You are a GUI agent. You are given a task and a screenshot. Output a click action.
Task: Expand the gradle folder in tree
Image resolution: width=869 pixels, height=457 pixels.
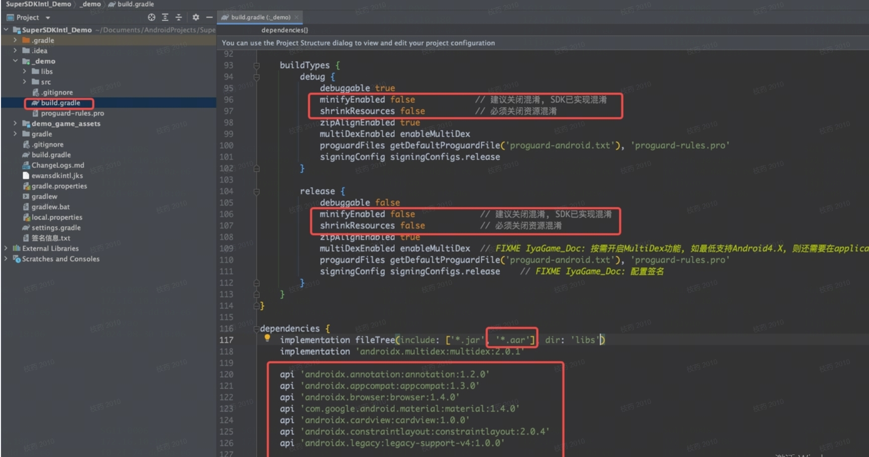coord(15,134)
